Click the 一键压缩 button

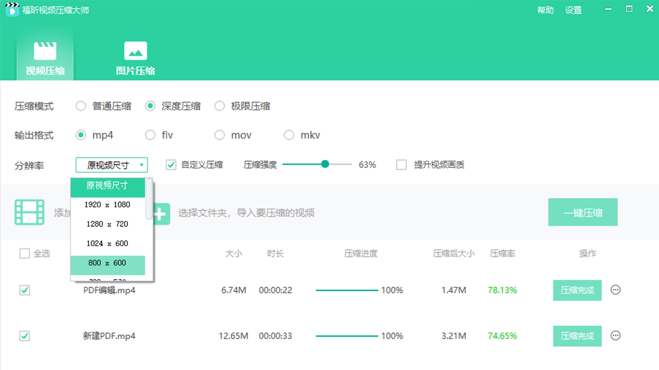click(x=583, y=213)
